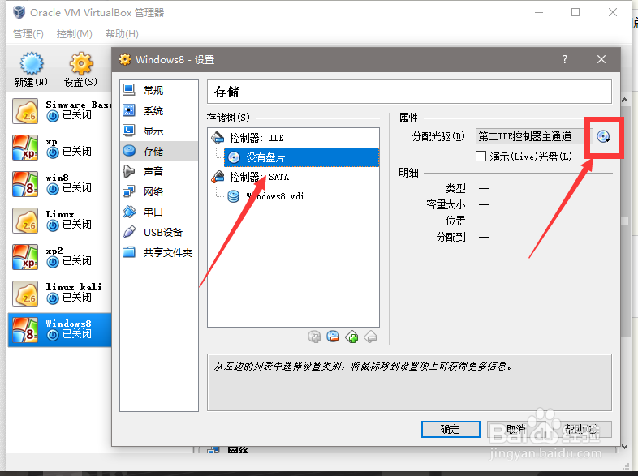Click the remove attachment icon under storage tree
Image resolution: width=638 pixels, height=476 pixels.
click(x=370, y=337)
